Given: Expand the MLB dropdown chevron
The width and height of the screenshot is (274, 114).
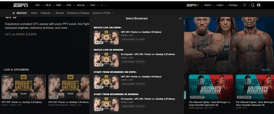Looking at the screenshot, I should [x=53, y=5].
